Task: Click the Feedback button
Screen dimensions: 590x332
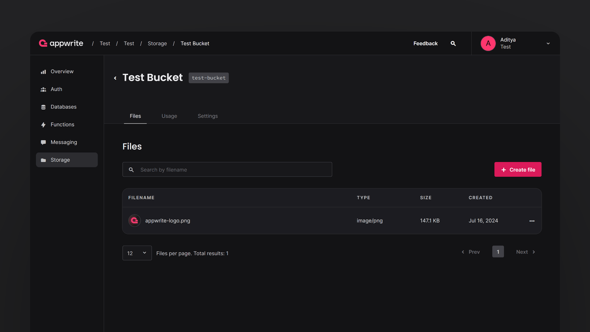Action: [425, 43]
